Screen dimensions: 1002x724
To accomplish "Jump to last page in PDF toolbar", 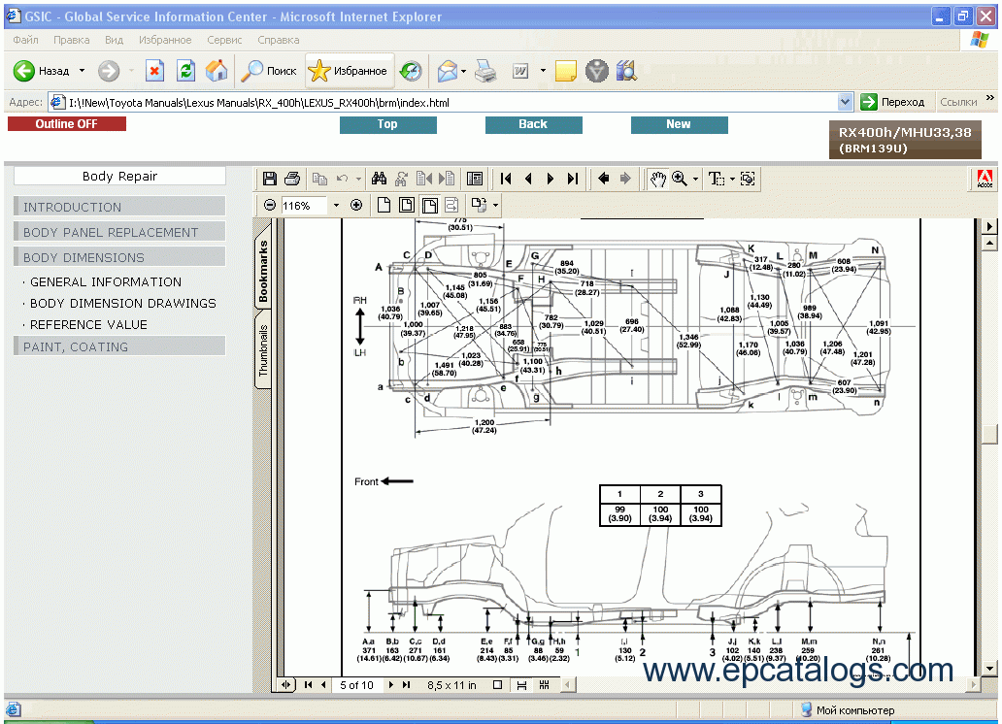I will point(573,179).
